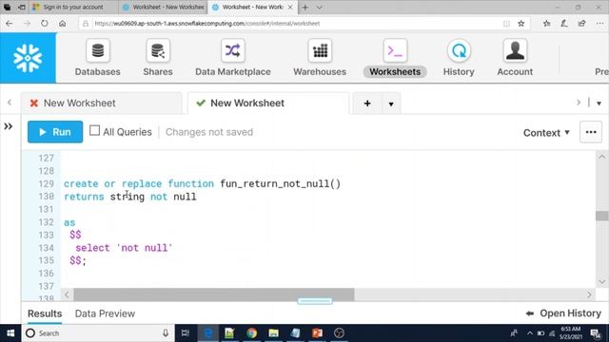Switch to the Data Preview tab
The width and height of the screenshot is (609, 342).
[x=105, y=313]
